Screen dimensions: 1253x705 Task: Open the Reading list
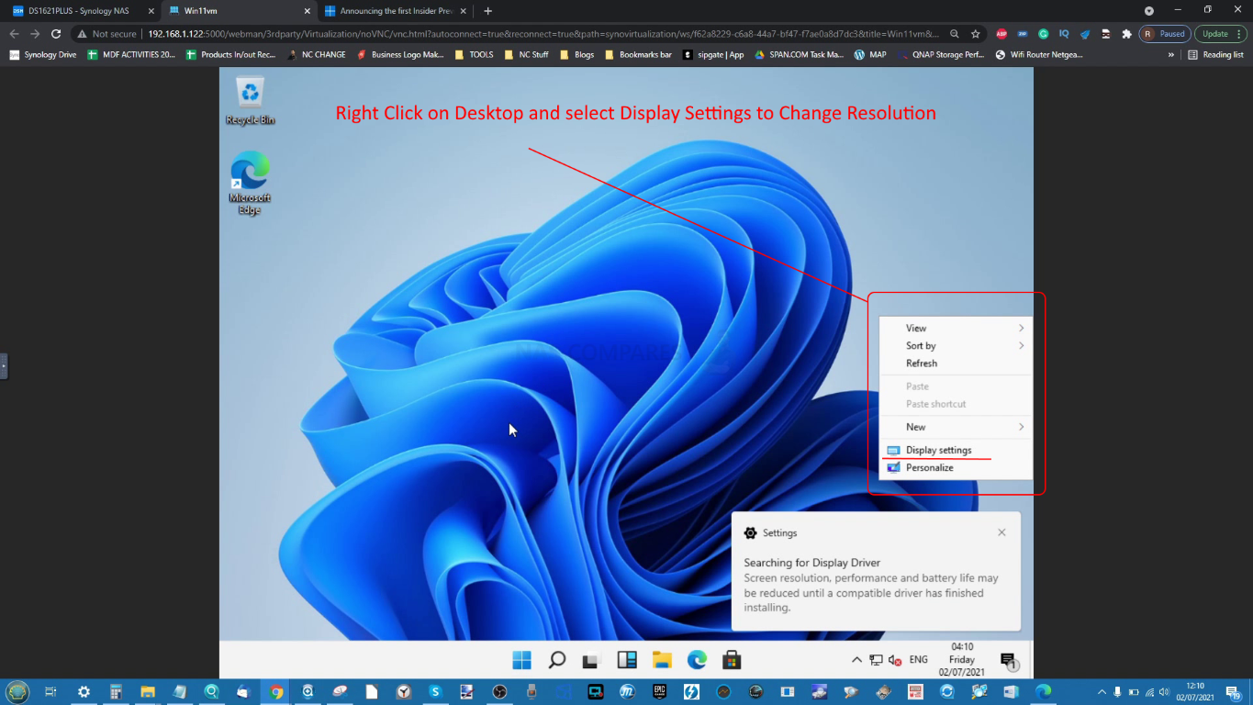tap(1215, 54)
